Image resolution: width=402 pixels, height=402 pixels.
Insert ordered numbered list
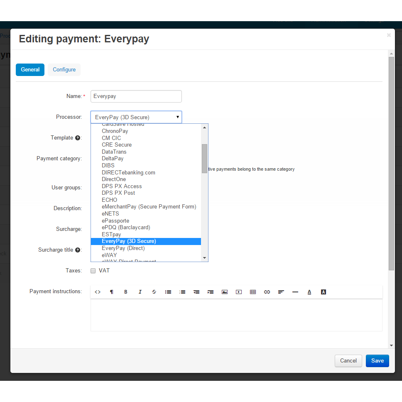(182, 292)
